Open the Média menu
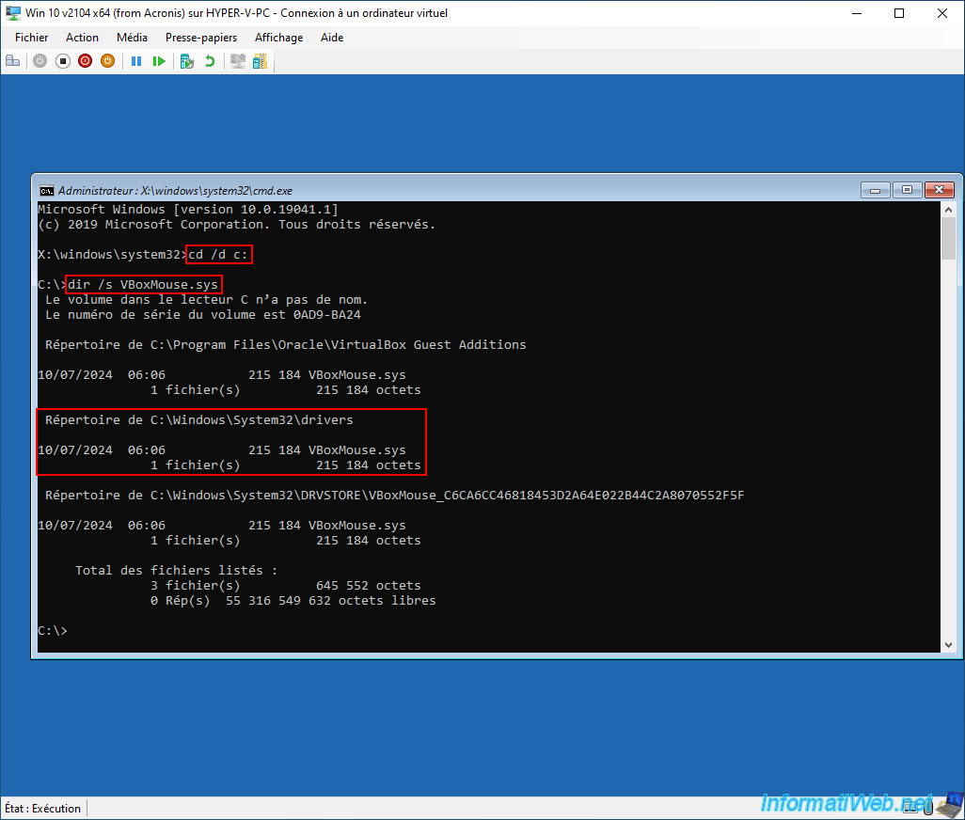Screen dimensions: 965x820 [132, 38]
